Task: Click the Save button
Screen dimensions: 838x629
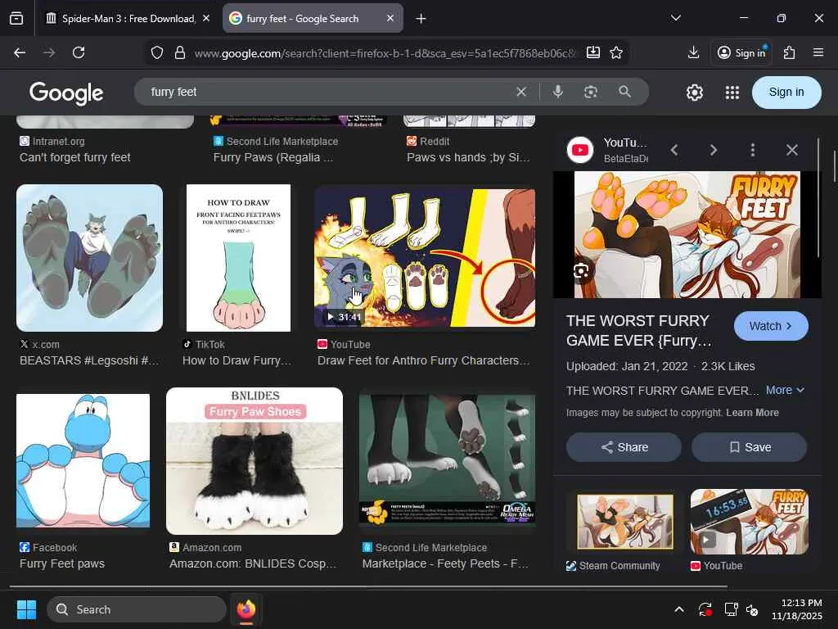Action: (750, 447)
